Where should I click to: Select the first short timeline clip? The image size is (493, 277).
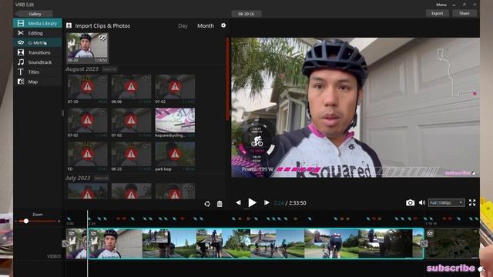pyautogui.click(x=76, y=244)
